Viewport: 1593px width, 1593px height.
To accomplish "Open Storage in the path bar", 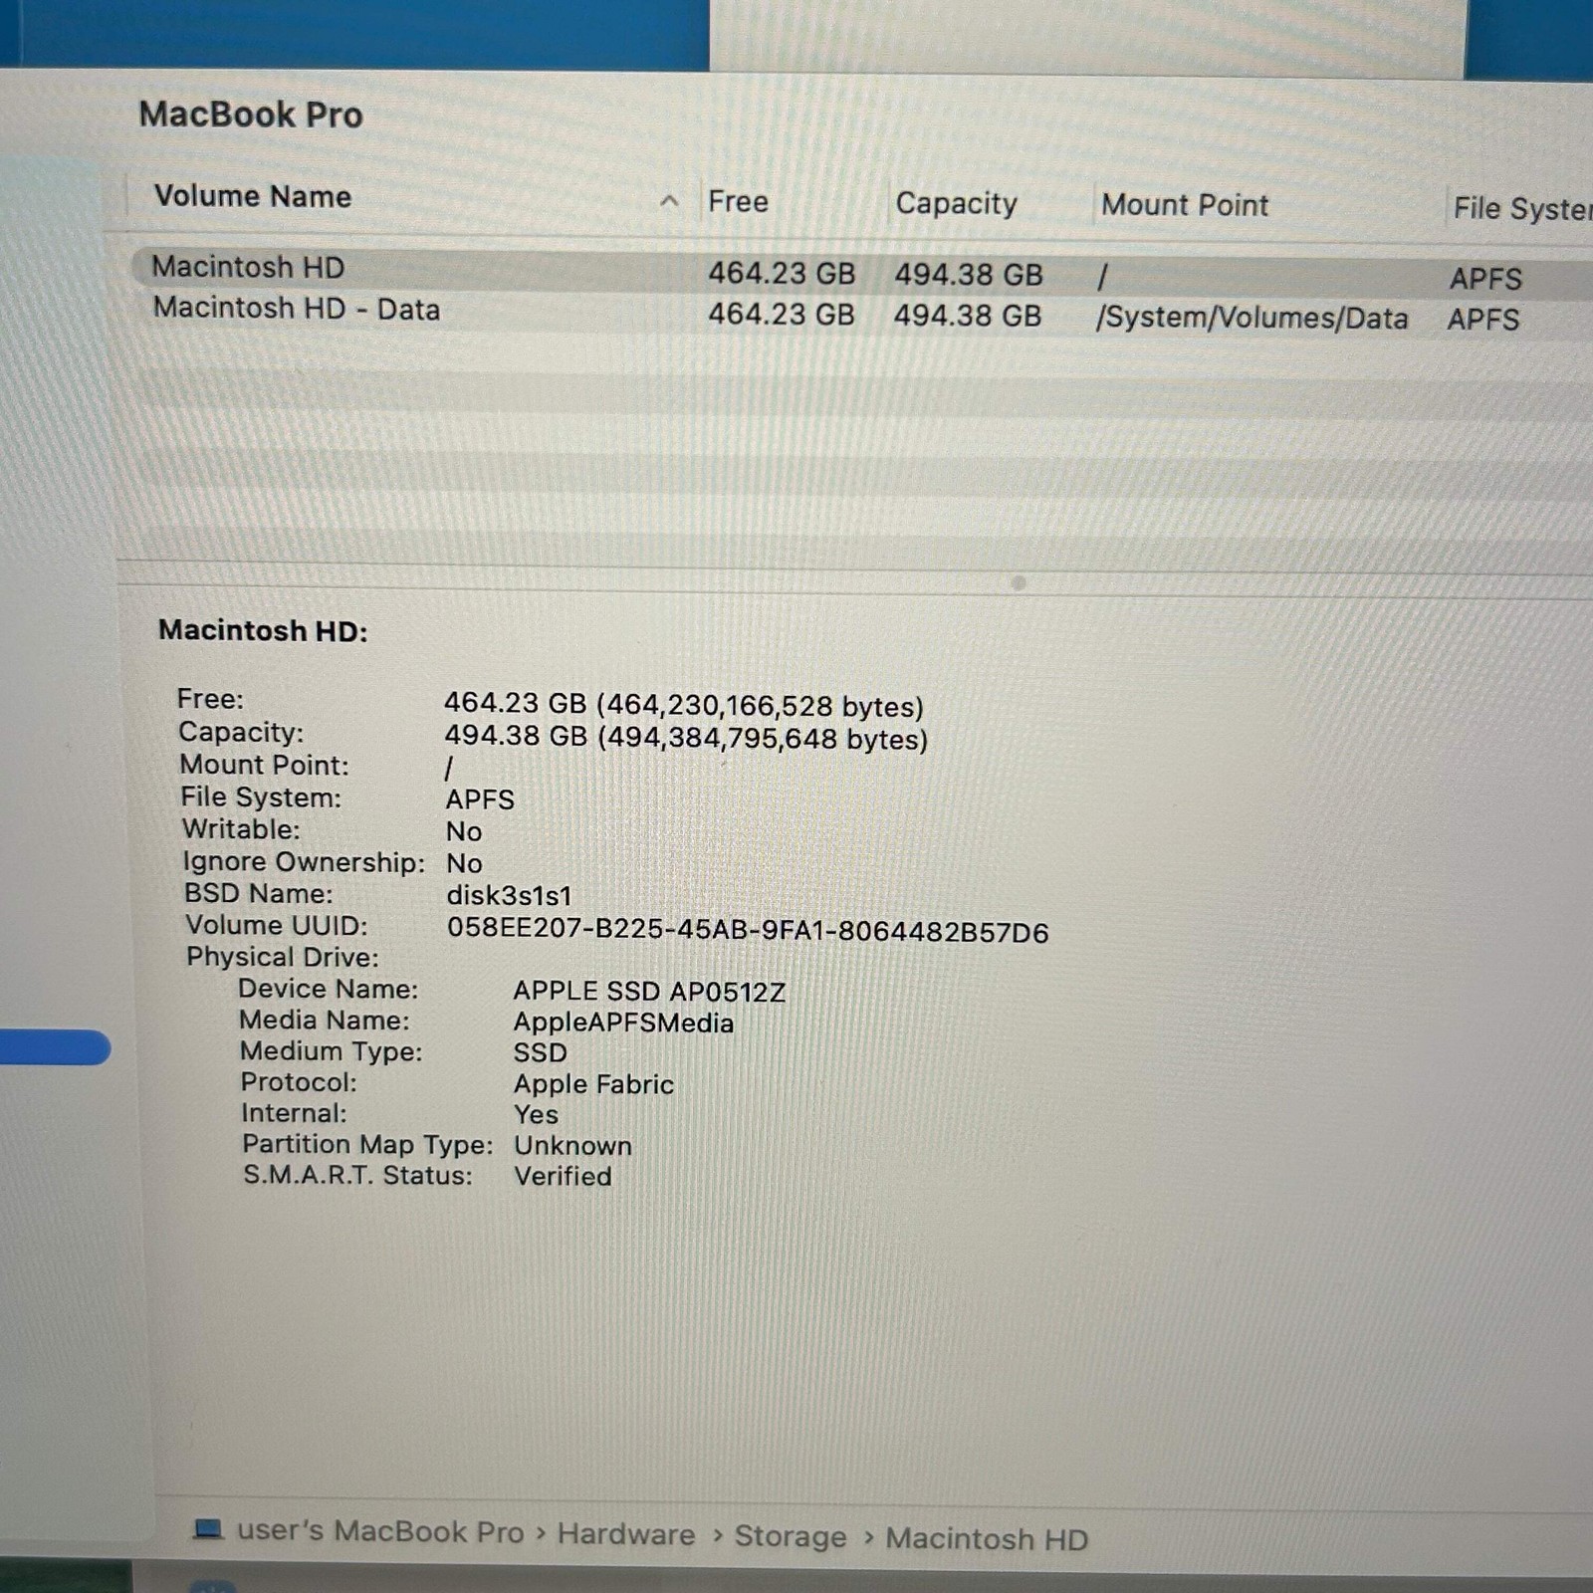I will pyautogui.click(x=791, y=1536).
